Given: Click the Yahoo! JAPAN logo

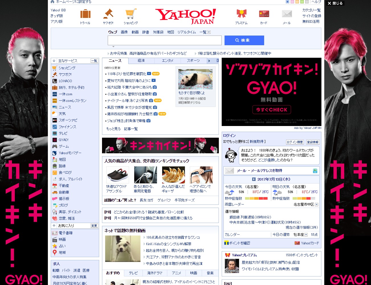Looking at the screenshot, I should tap(186, 16).
